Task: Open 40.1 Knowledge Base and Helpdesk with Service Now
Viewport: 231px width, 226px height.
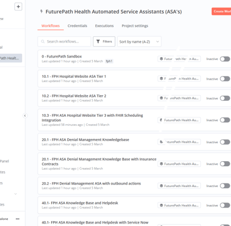Action: [95, 222]
